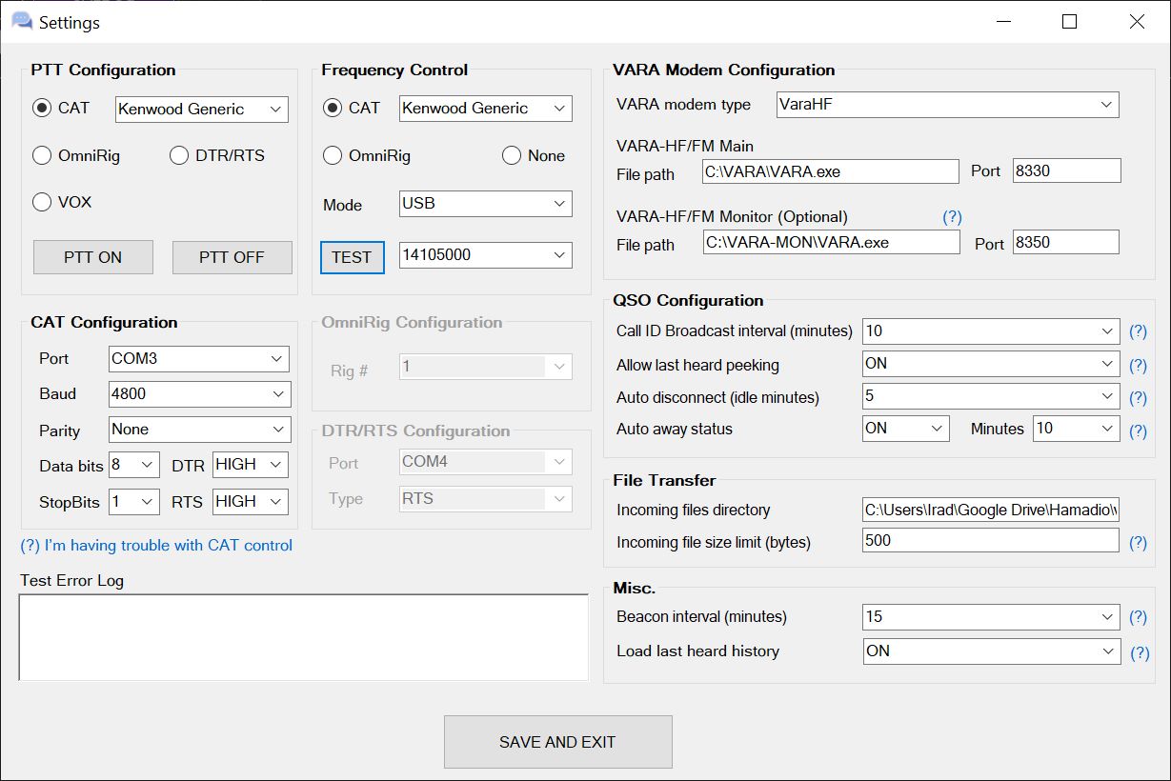The image size is (1171, 781).
Task: Click the TEST frequency button
Action: [352, 257]
